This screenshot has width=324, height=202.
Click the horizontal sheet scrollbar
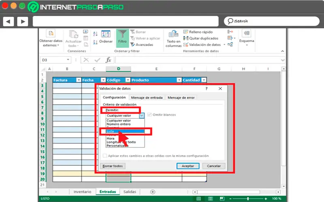[228, 192]
